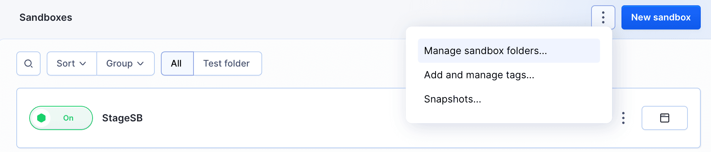Image resolution: width=711 pixels, height=152 pixels.
Task: Click the chevron arrow next to Sort
Action: [83, 64]
